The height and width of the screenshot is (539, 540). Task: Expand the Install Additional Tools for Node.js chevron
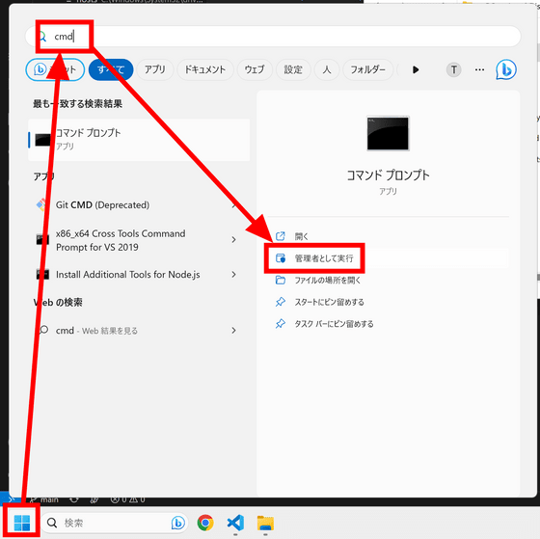point(233,275)
